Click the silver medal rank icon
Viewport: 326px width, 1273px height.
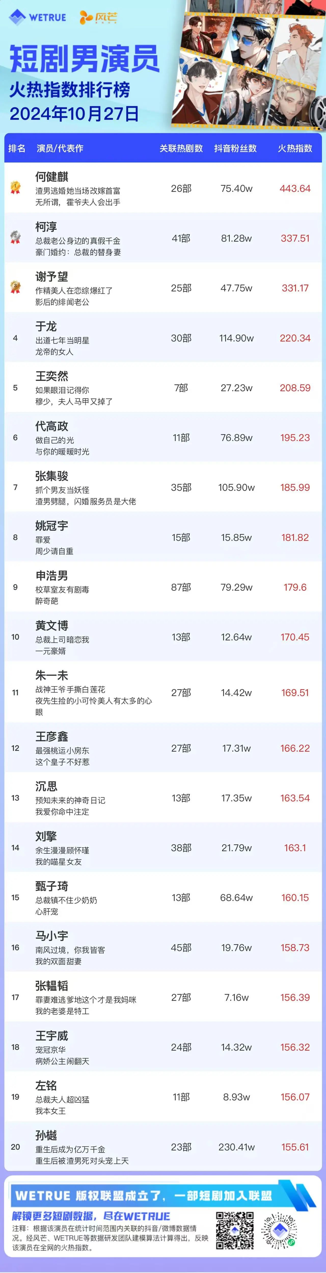(15, 238)
